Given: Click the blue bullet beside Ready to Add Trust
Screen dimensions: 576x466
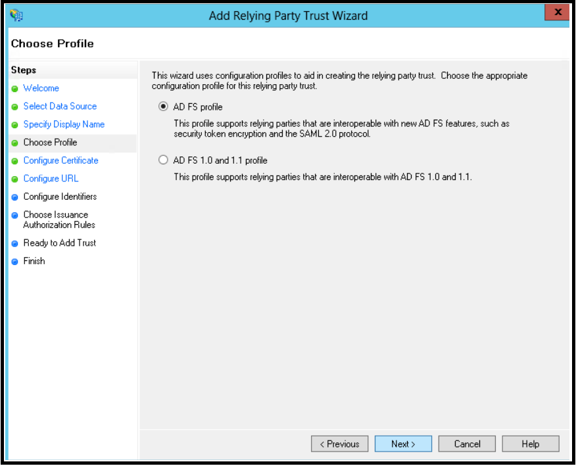Looking at the screenshot, I should (14, 243).
